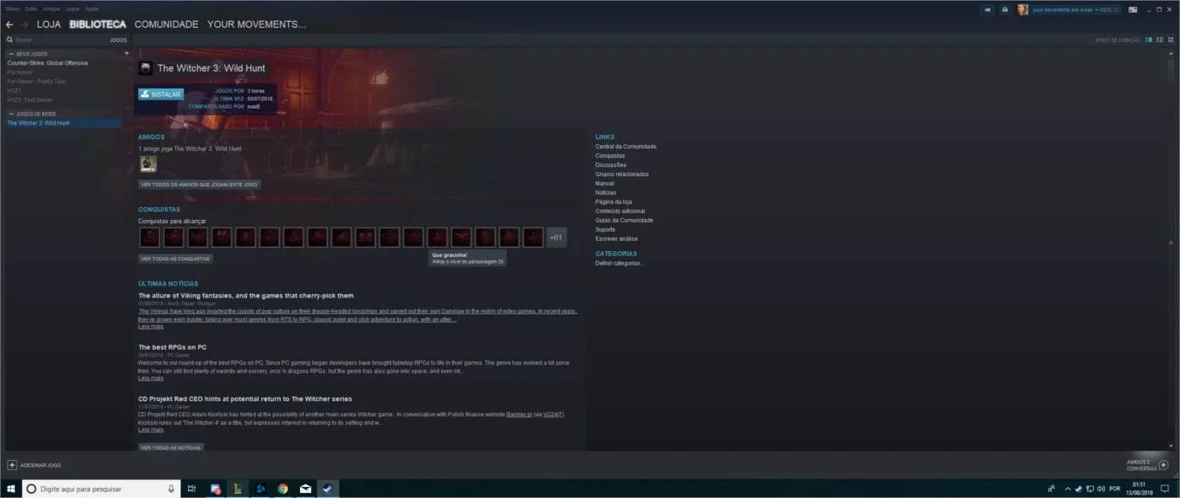Open the Loja tab
The height and width of the screenshot is (498, 1180).
[x=48, y=24]
